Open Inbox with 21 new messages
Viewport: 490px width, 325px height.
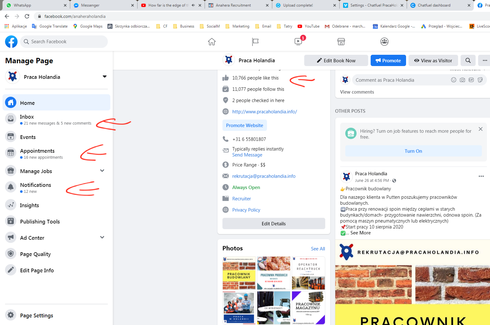coord(56,119)
